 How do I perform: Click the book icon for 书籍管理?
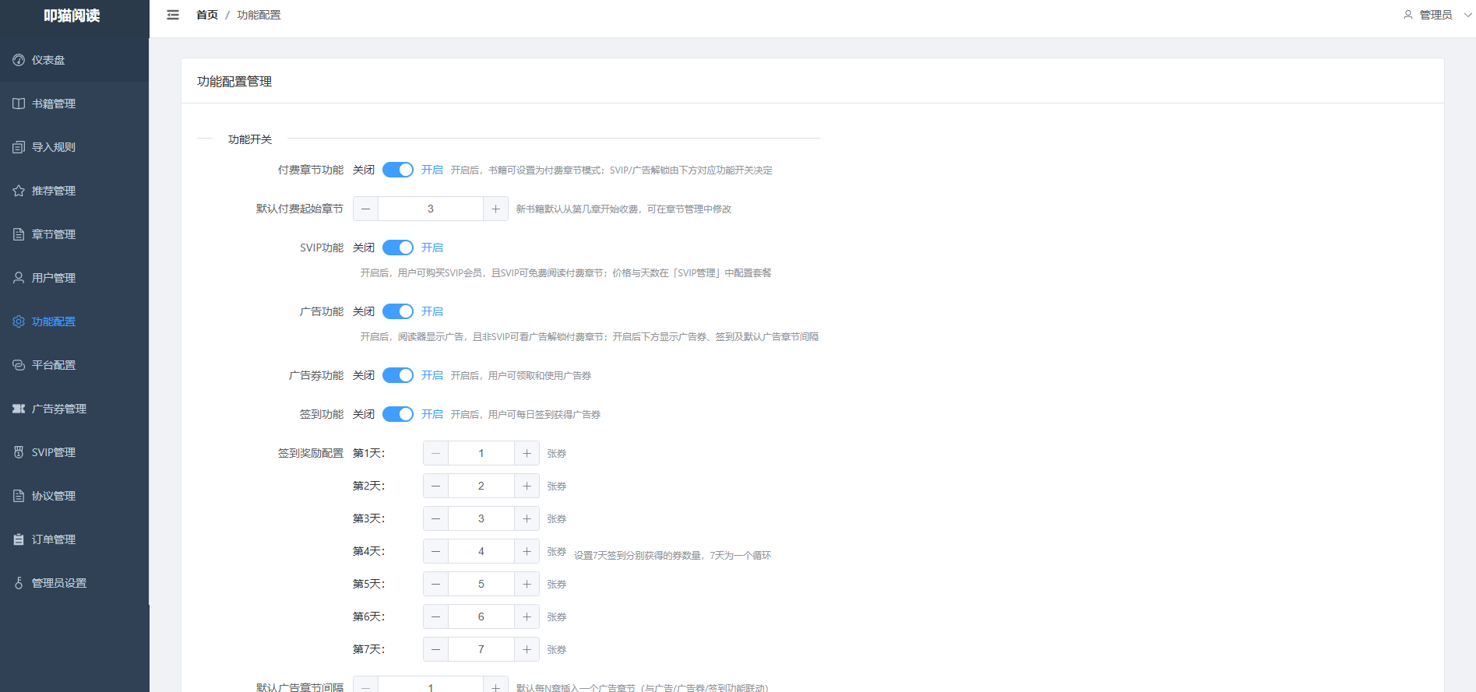tap(19, 104)
